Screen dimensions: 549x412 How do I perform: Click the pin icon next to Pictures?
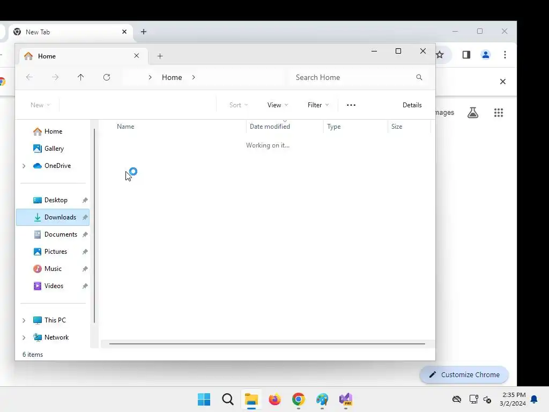pos(85,252)
